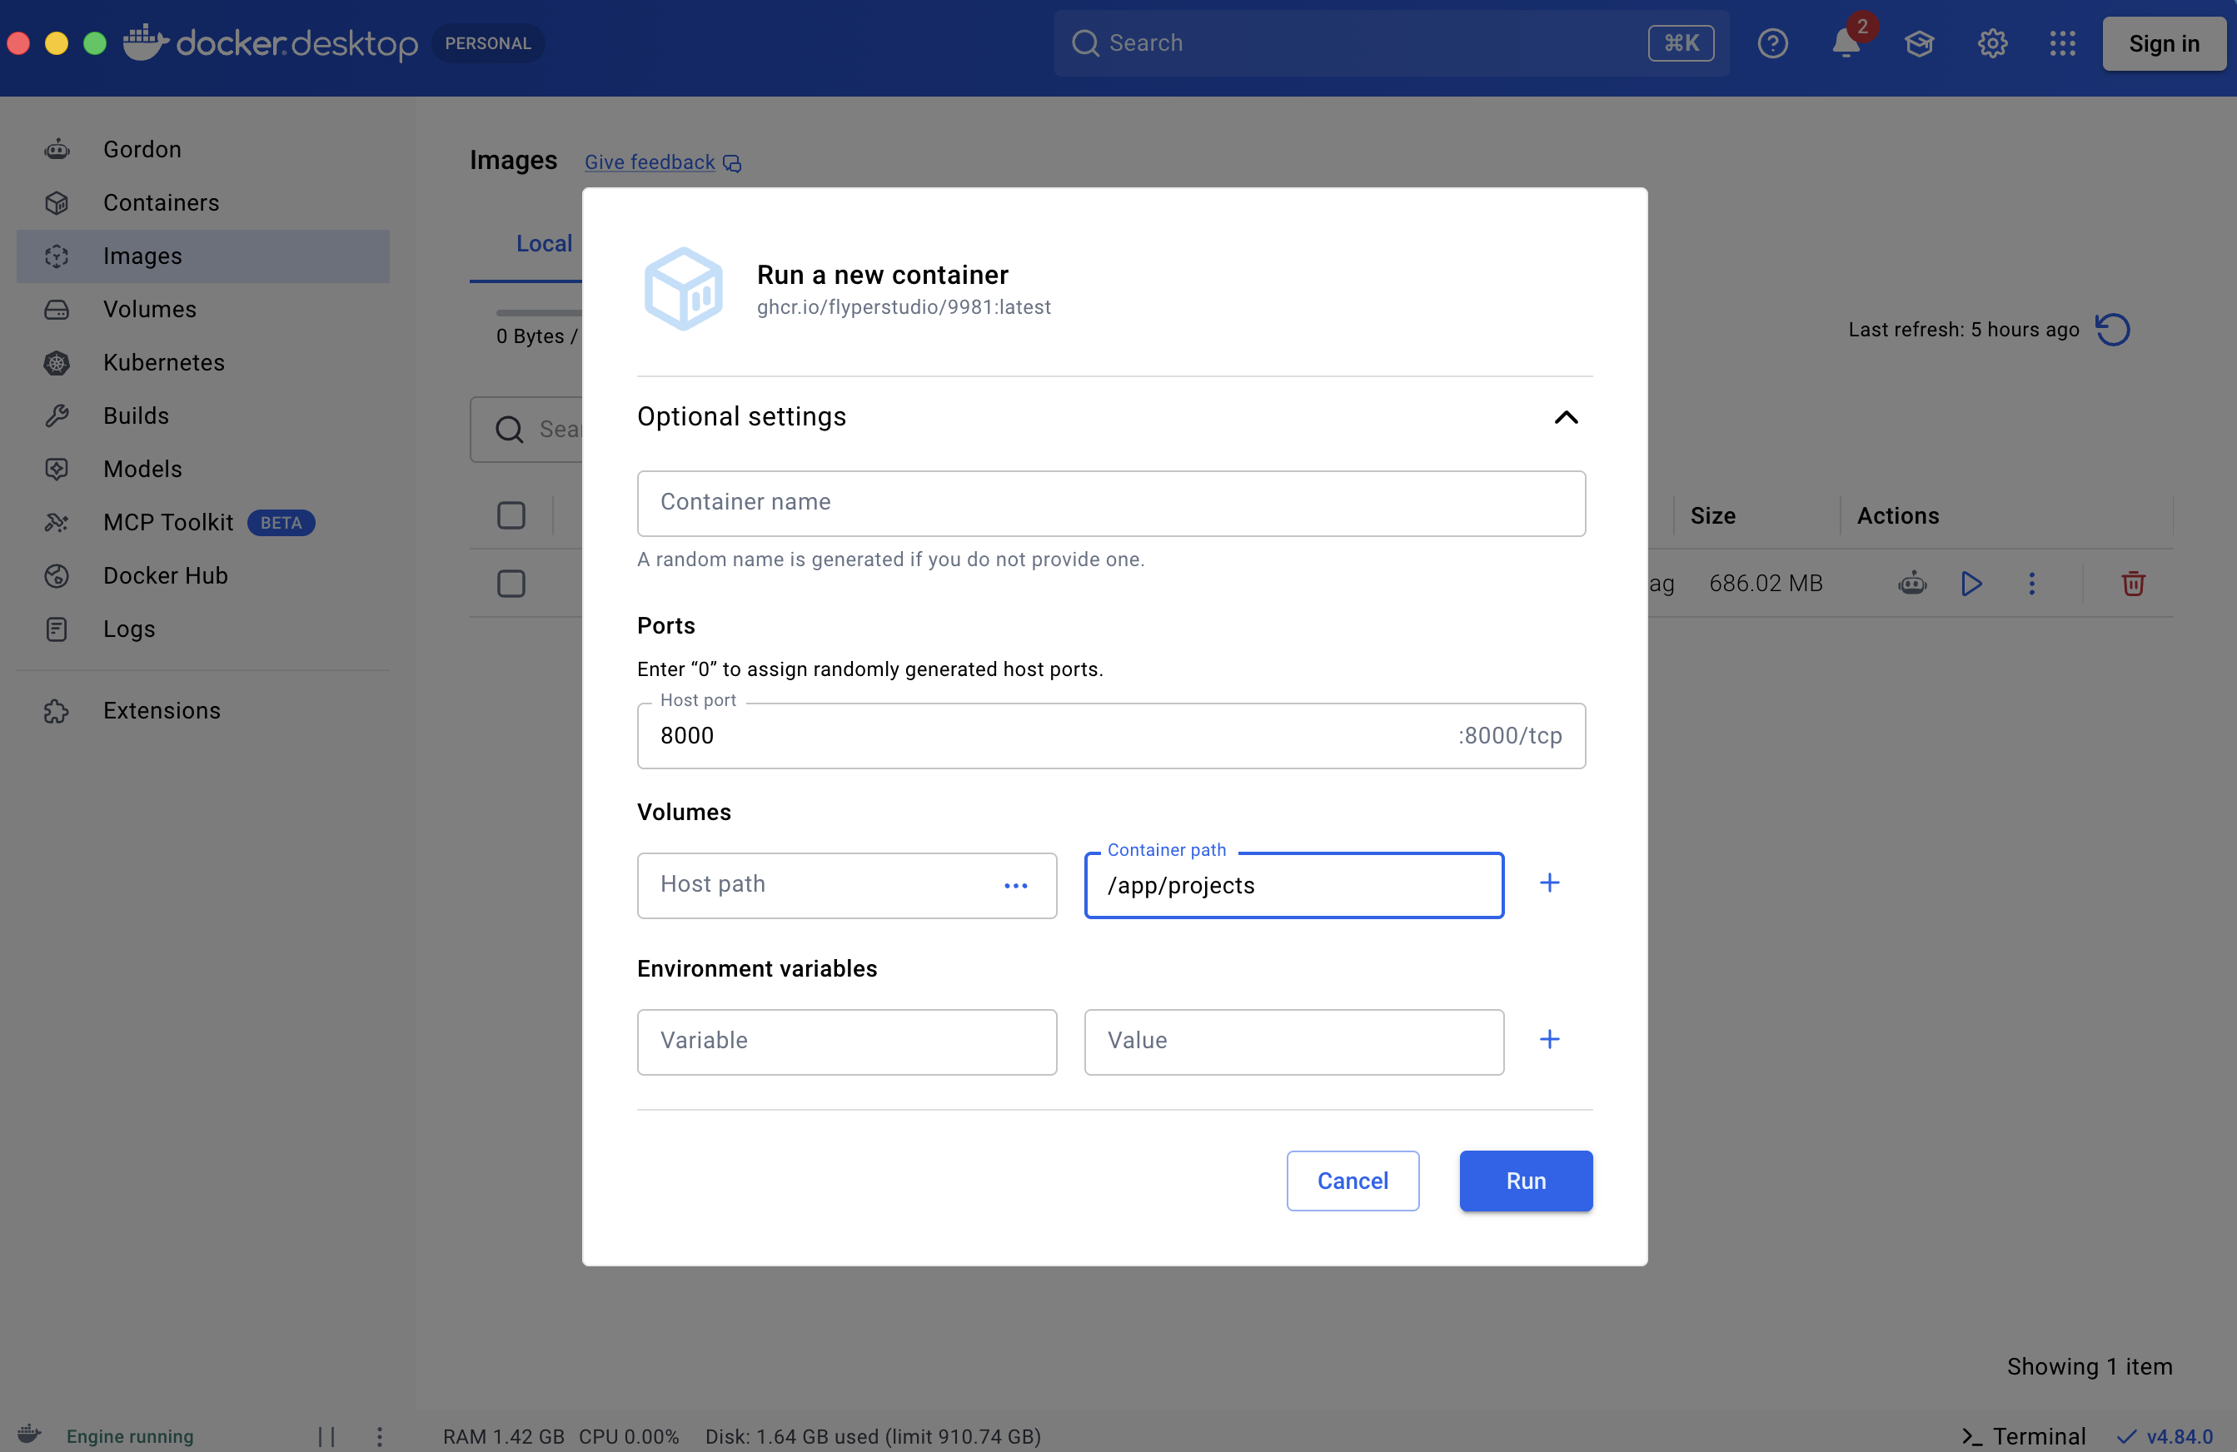Open the Models section
2237x1452 pixels.
(202, 469)
